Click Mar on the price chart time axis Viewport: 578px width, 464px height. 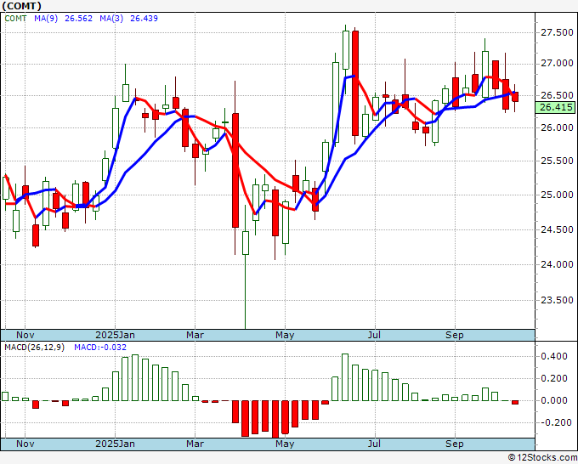tap(195, 335)
